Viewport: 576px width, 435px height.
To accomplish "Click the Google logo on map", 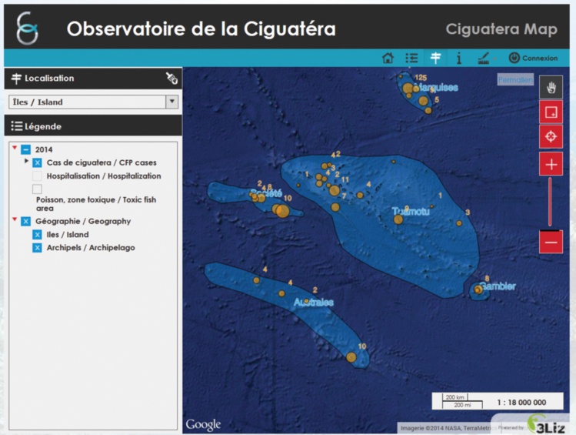I will 203,424.
